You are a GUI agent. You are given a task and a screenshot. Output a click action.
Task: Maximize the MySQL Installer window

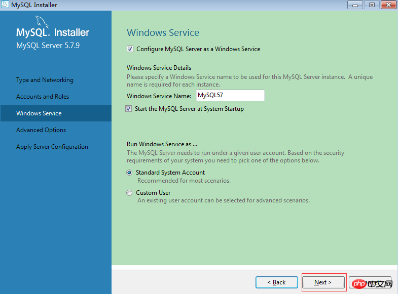pyautogui.click(x=372, y=5)
